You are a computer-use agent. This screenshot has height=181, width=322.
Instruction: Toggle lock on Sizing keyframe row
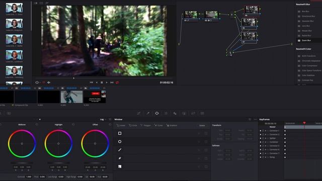coord(263,157)
